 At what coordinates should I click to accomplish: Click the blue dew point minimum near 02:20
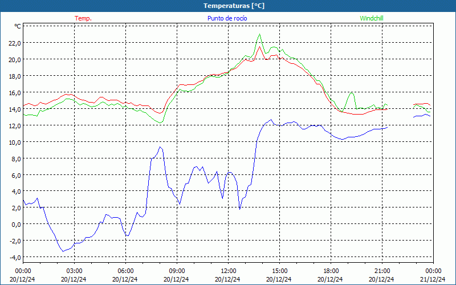63,251
